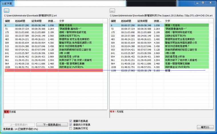Viewport: 217px width, 134px height.
Task: Click The.Suspect.2013 Cht.srt file path label
Action: click(161, 15)
